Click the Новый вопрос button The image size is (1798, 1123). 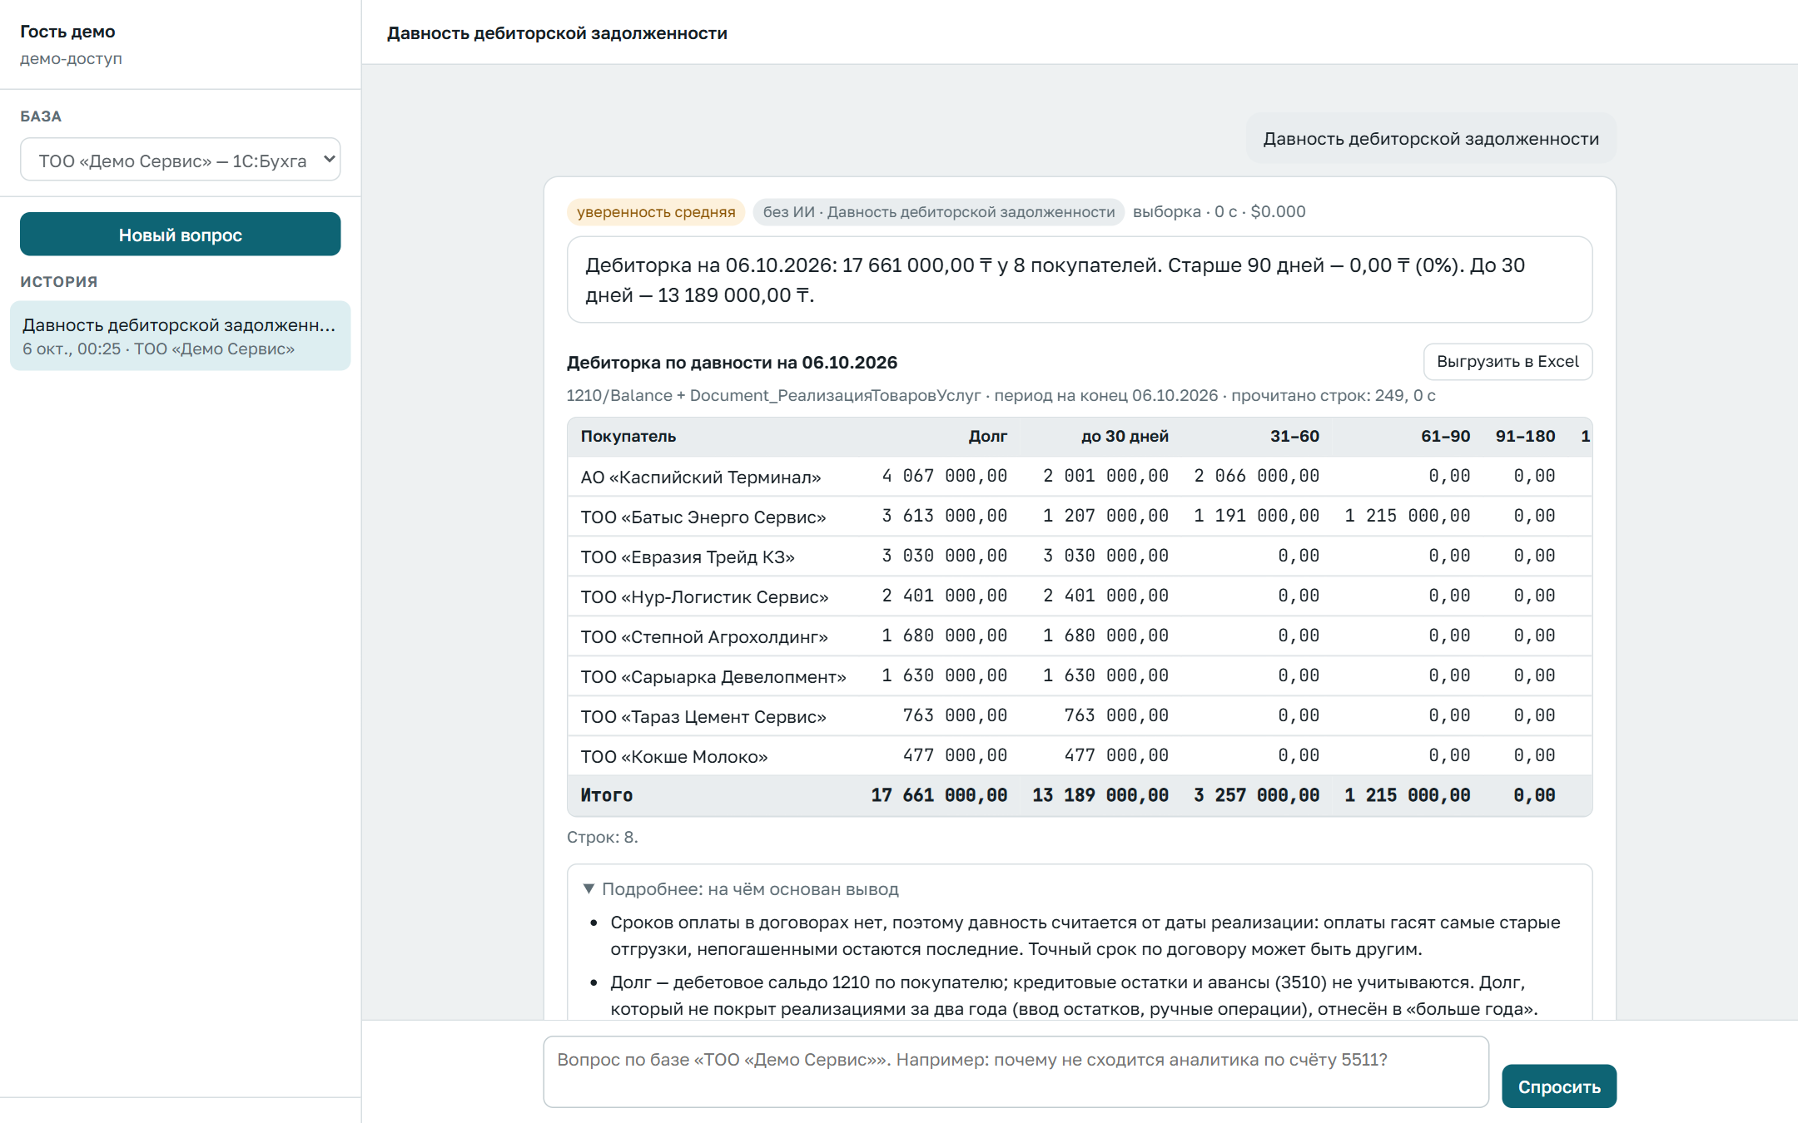180,235
